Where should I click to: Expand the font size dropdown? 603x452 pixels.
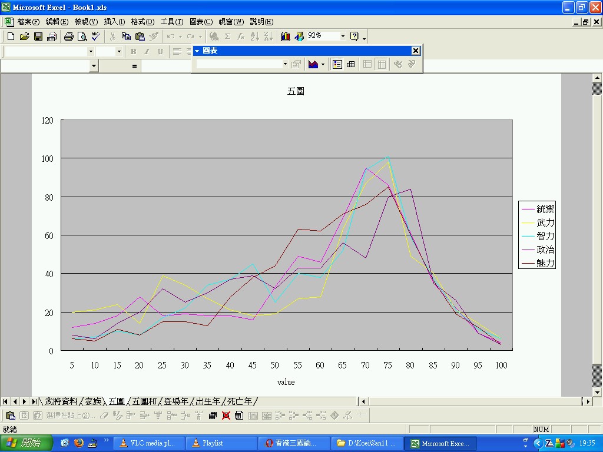[x=119, y=52]
